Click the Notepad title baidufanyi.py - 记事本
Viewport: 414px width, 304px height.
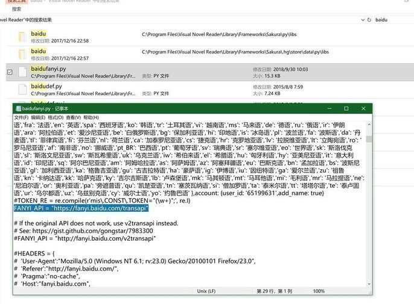tap(45, 108)
